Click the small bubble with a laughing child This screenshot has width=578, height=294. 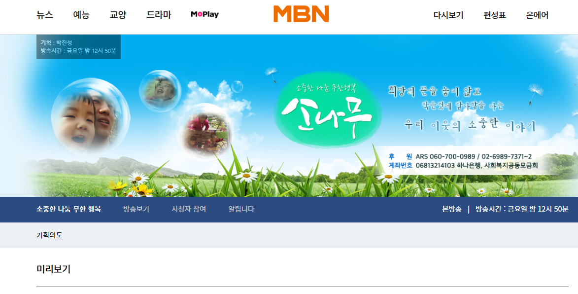160,91
